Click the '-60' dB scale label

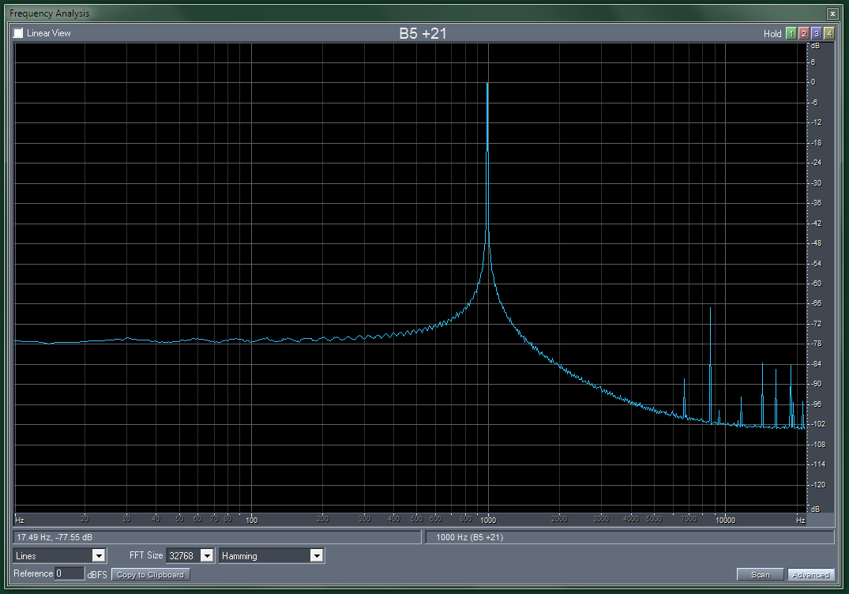(x=817, y=284)
